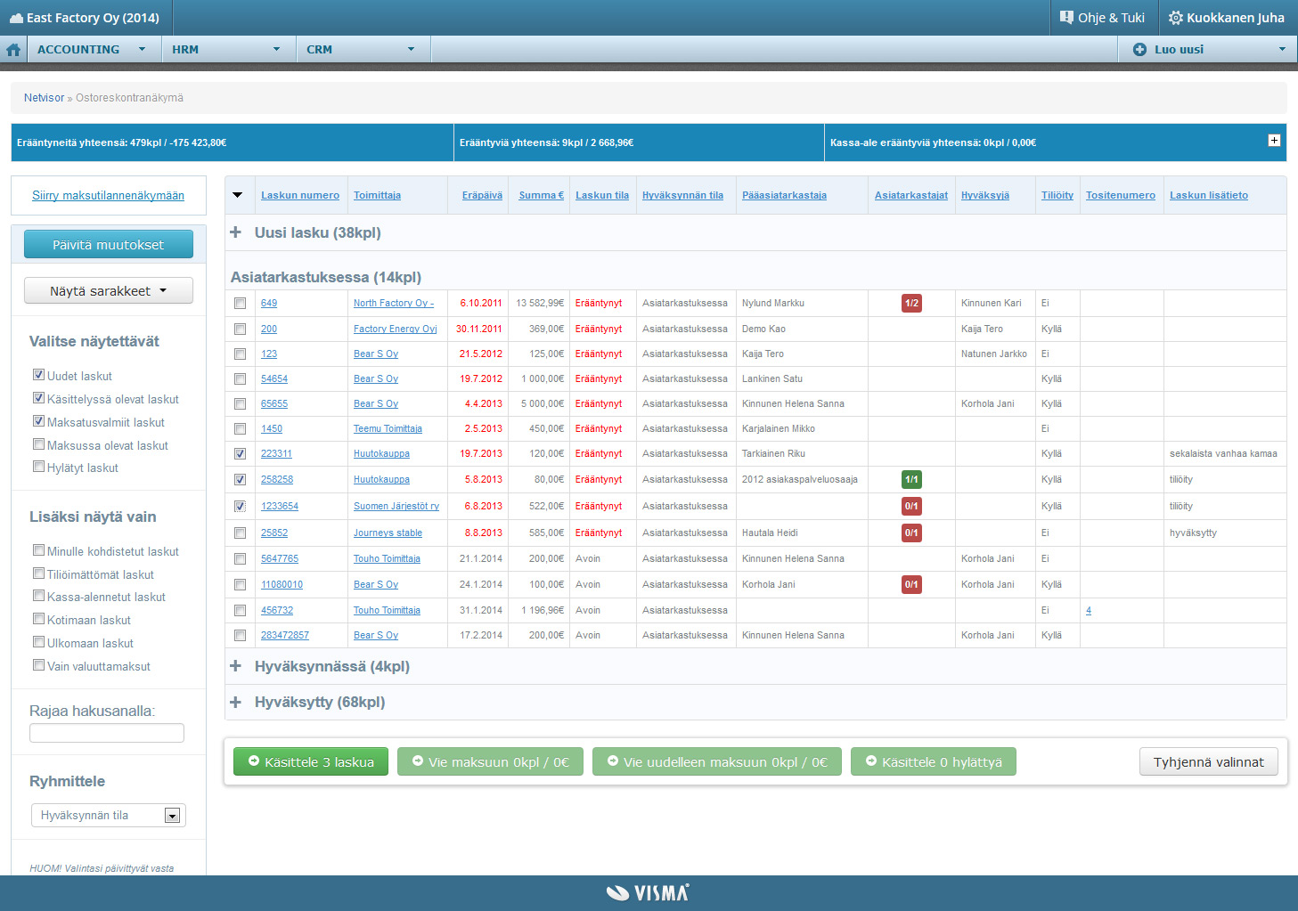Click the Visma logo in footer
Image resolution: width=1298 pixels, height=911 pixels.
coord(648,892)
